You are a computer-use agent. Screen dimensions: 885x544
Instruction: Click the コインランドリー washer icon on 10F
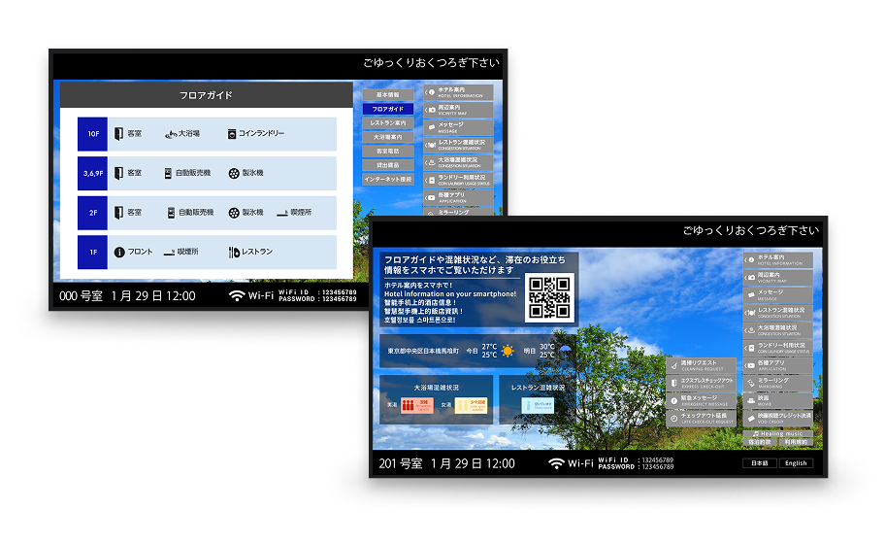pyautogui.click(x=231, y=134)
